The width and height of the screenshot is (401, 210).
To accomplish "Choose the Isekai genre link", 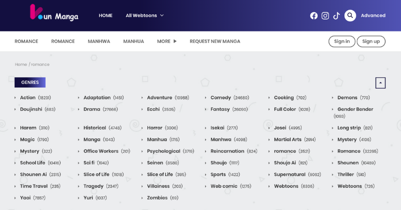I will tap(217, 128).
